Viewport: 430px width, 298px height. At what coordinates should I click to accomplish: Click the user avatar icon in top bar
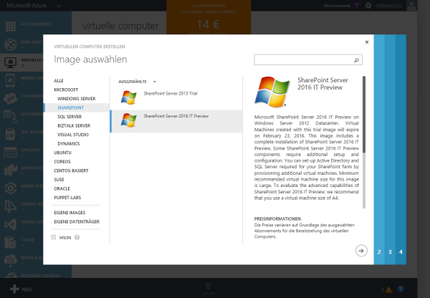[411, 6]
